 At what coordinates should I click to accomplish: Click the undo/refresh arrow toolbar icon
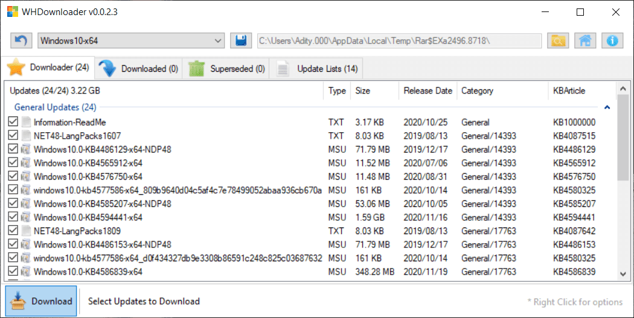point(21,40)
